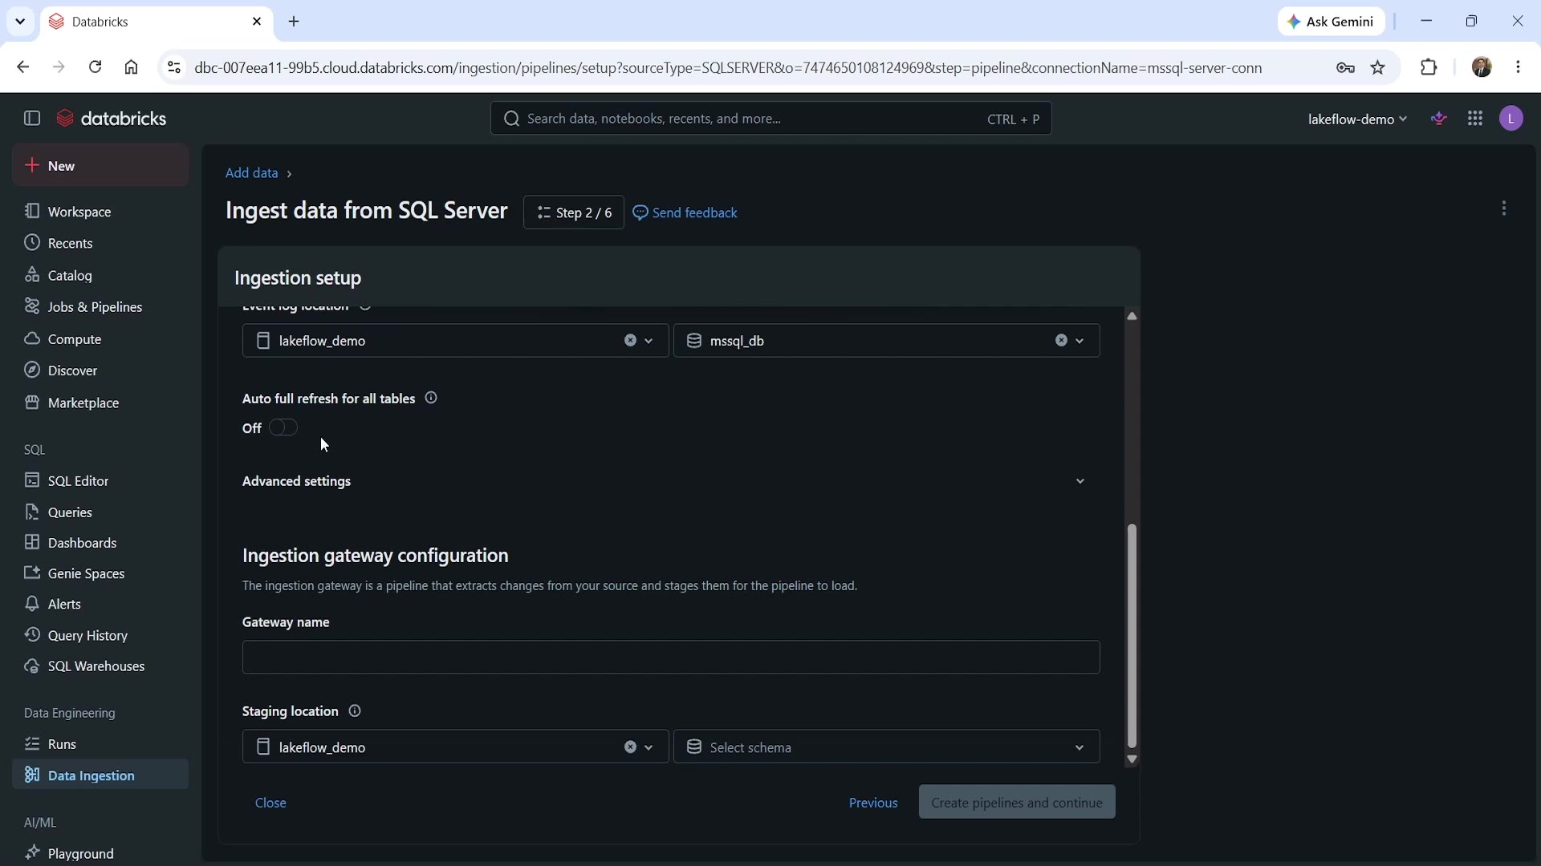Image resolution: width=1541 pixels, height=866 pixels.
Task: Open user profile avatar L
Action: (1511, 119)
